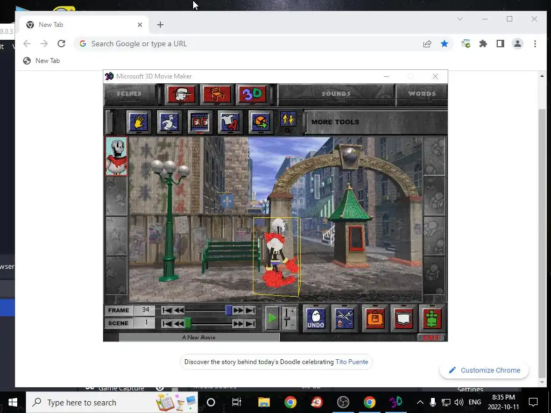
Task: Click the blue frame slider handle
Action: (229, 310)
